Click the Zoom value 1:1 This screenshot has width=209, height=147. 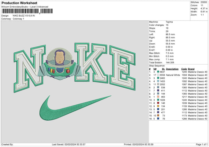pyautogui.click(x=202, y=15)
